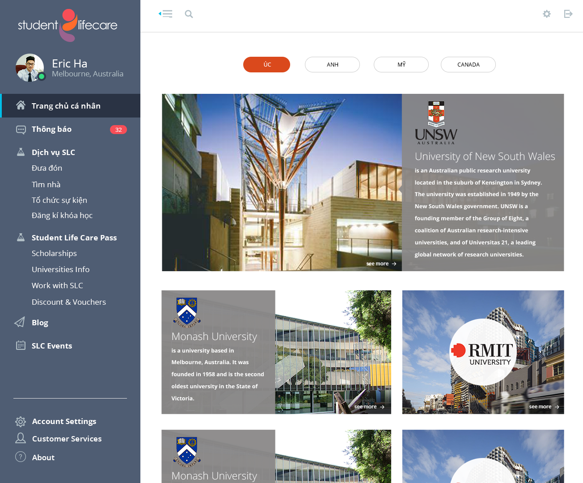This screenshot has width=583, height=483.
Task: Click see more on the RMIT card
Action: click(x=544, y=407)
